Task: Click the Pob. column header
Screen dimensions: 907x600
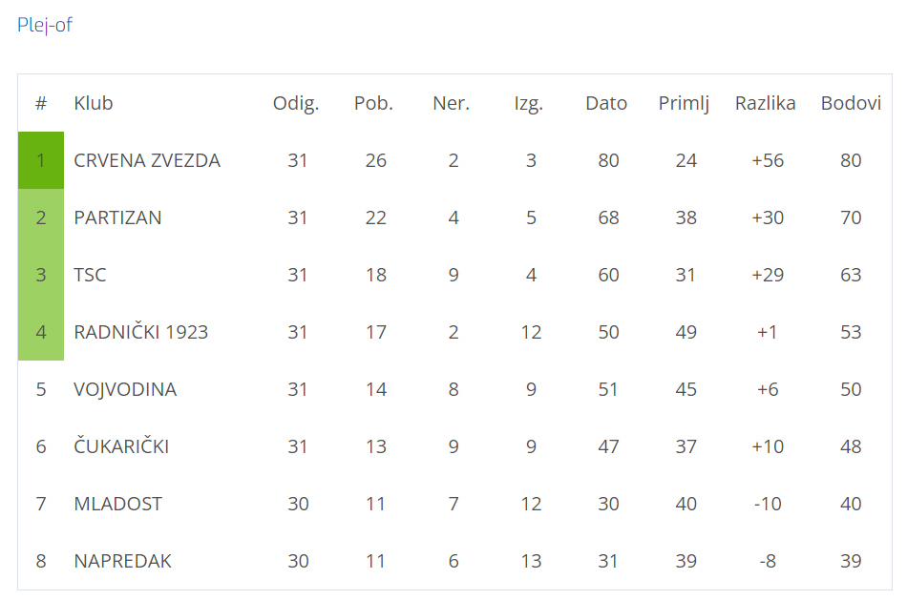Action: [373, 103]
